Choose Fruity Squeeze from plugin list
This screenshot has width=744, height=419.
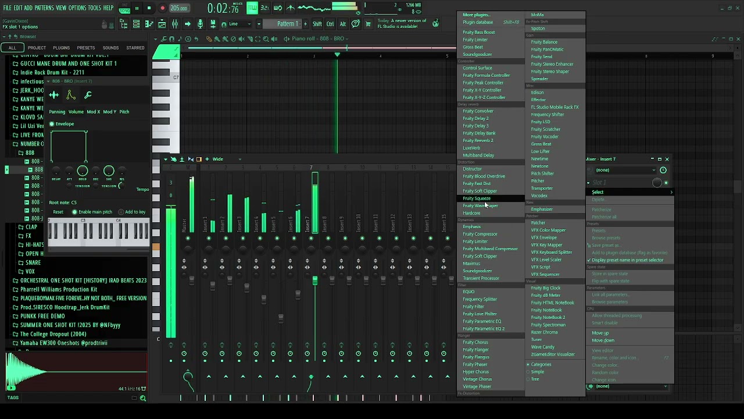(490, 198)
